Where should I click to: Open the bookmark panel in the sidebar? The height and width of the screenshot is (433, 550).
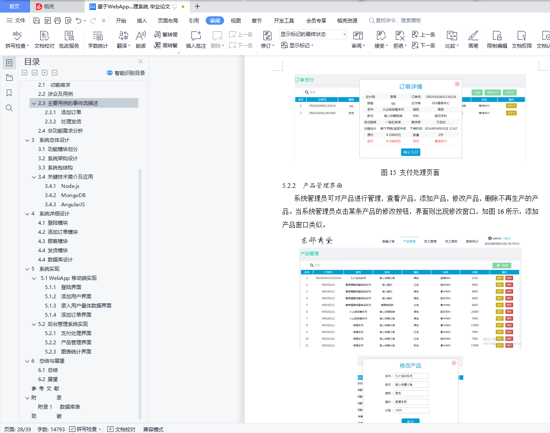(x=9, y=93)
